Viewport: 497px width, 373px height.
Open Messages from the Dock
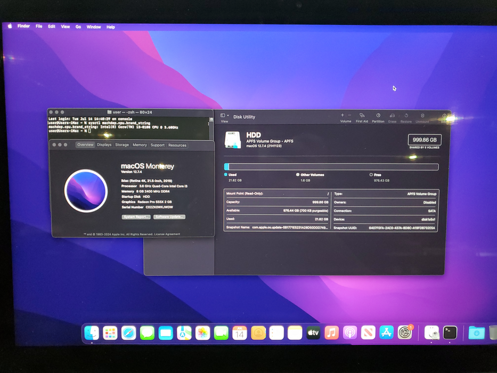pyautogui.click(x=147, y=333)
